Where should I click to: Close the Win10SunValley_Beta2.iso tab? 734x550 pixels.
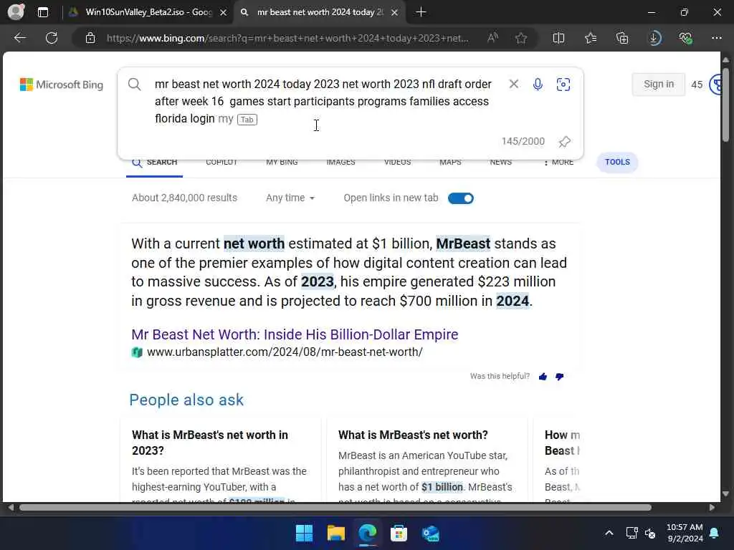coord(224,13)
